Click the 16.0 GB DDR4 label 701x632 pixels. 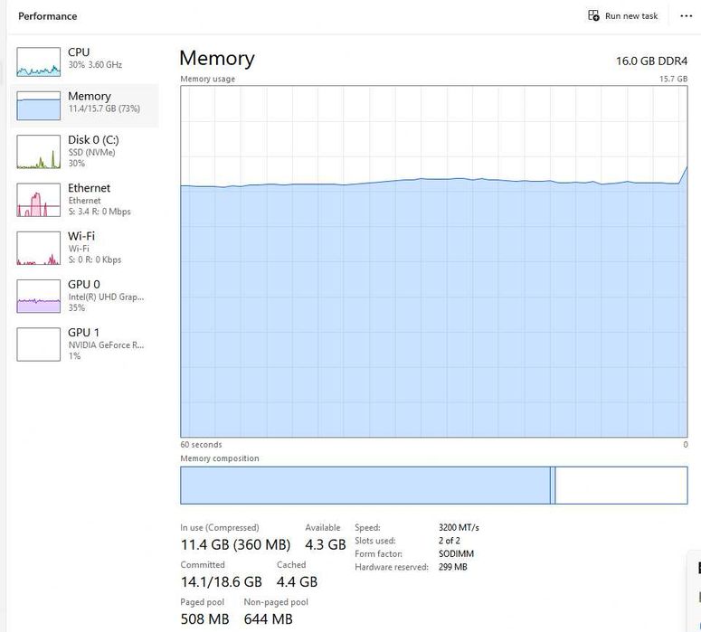click(x=651, y=61)
